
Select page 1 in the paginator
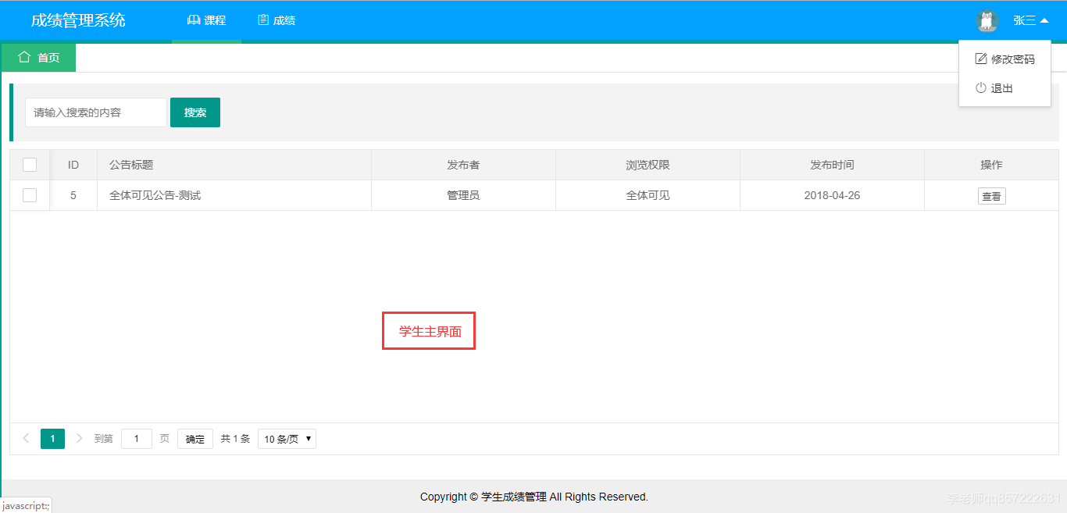[52, 438]
